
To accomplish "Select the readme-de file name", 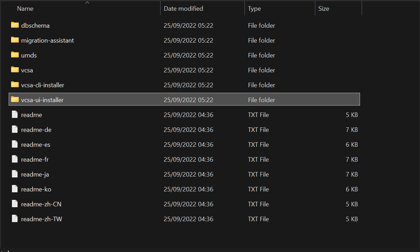I will tap(36, 130).
